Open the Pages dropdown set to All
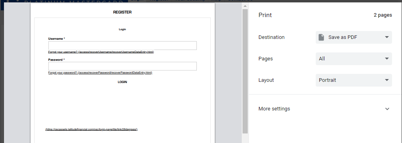This screenshot has width=402, height=143. (x=353, y=59)
